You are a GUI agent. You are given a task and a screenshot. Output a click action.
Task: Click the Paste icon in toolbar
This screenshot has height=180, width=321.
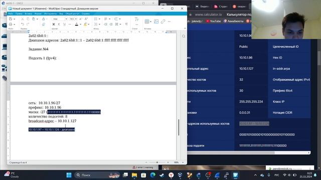(34, 19)
